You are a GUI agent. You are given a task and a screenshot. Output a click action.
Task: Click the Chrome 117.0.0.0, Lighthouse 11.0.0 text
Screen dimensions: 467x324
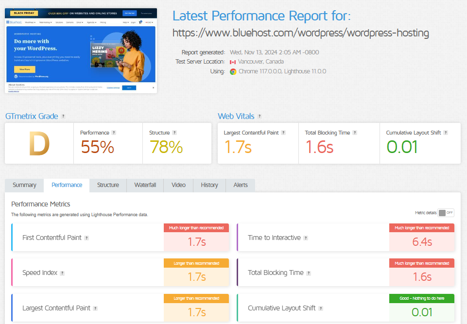(x=282, y=71)
